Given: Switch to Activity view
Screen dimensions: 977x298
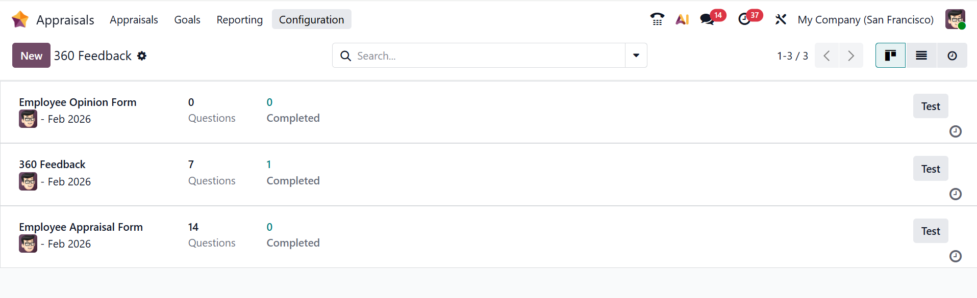Looking at the screenshot, I should pyautogui.click(x=952, y=56).
